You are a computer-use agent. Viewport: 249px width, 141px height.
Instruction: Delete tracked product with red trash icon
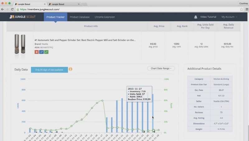[x=36, y=52]
